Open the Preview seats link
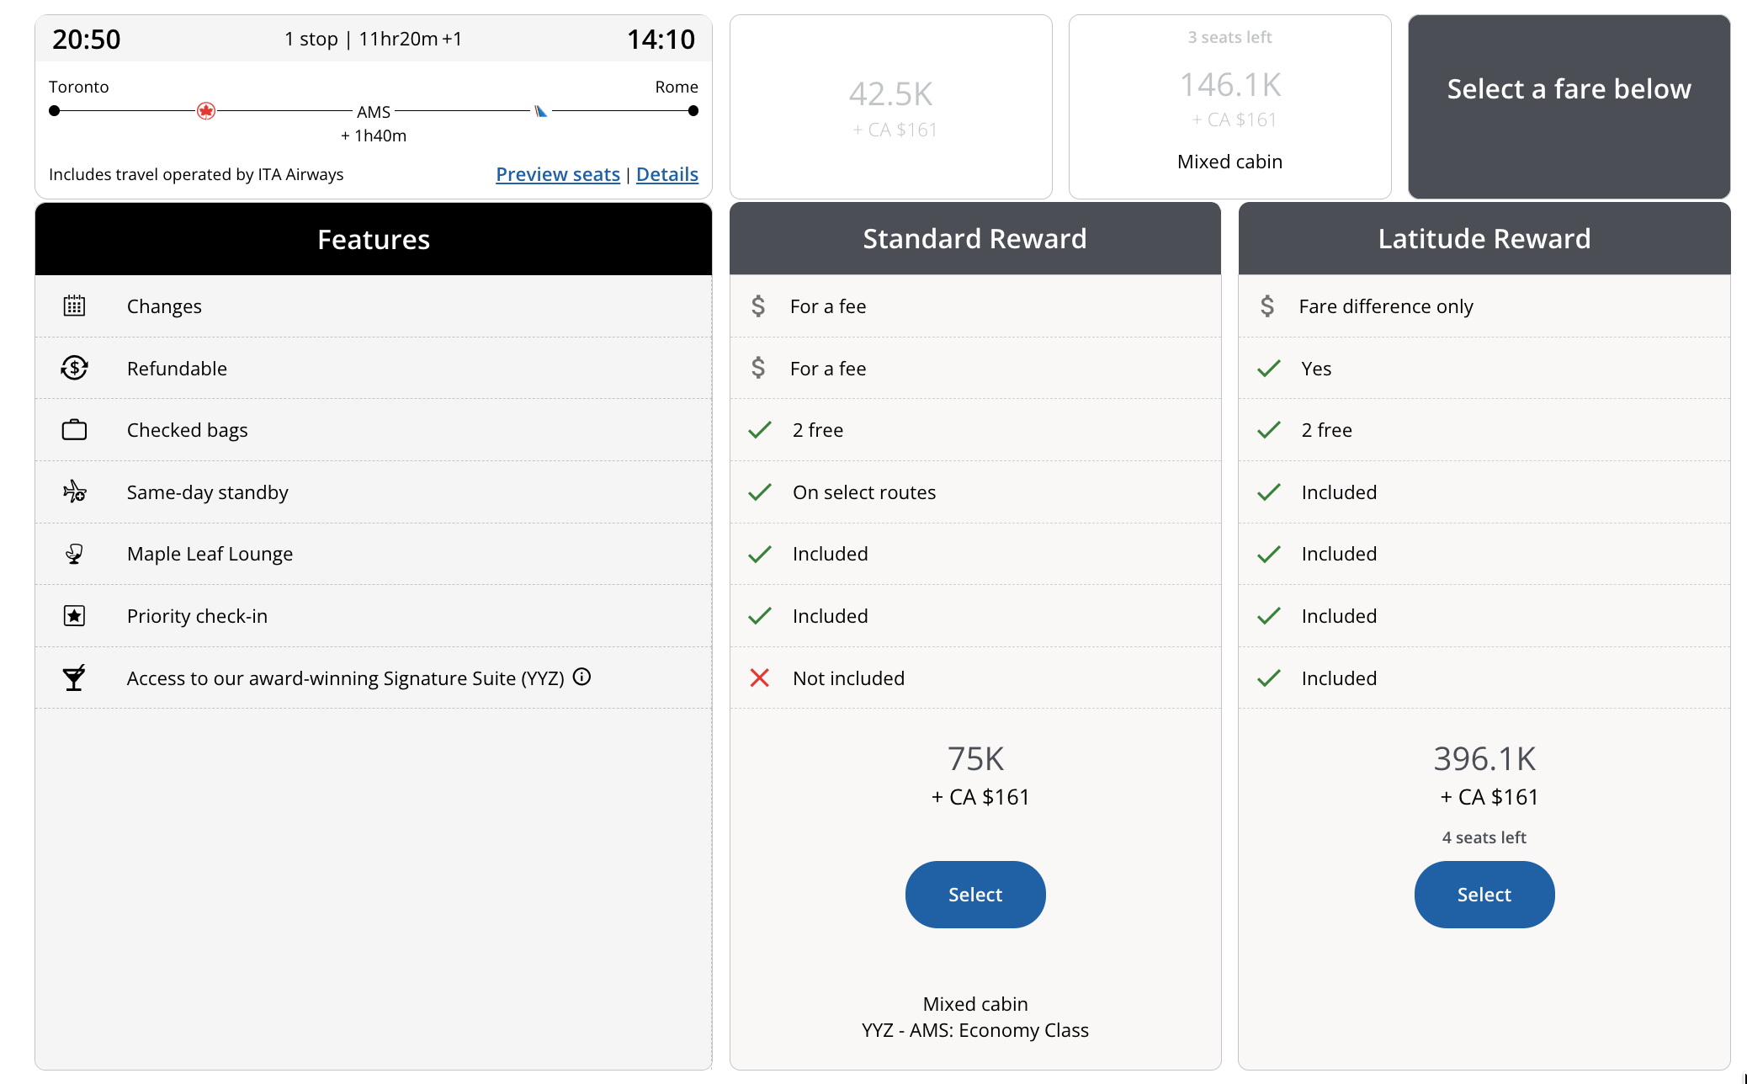 pyautogui.click(x=557, y=174)
